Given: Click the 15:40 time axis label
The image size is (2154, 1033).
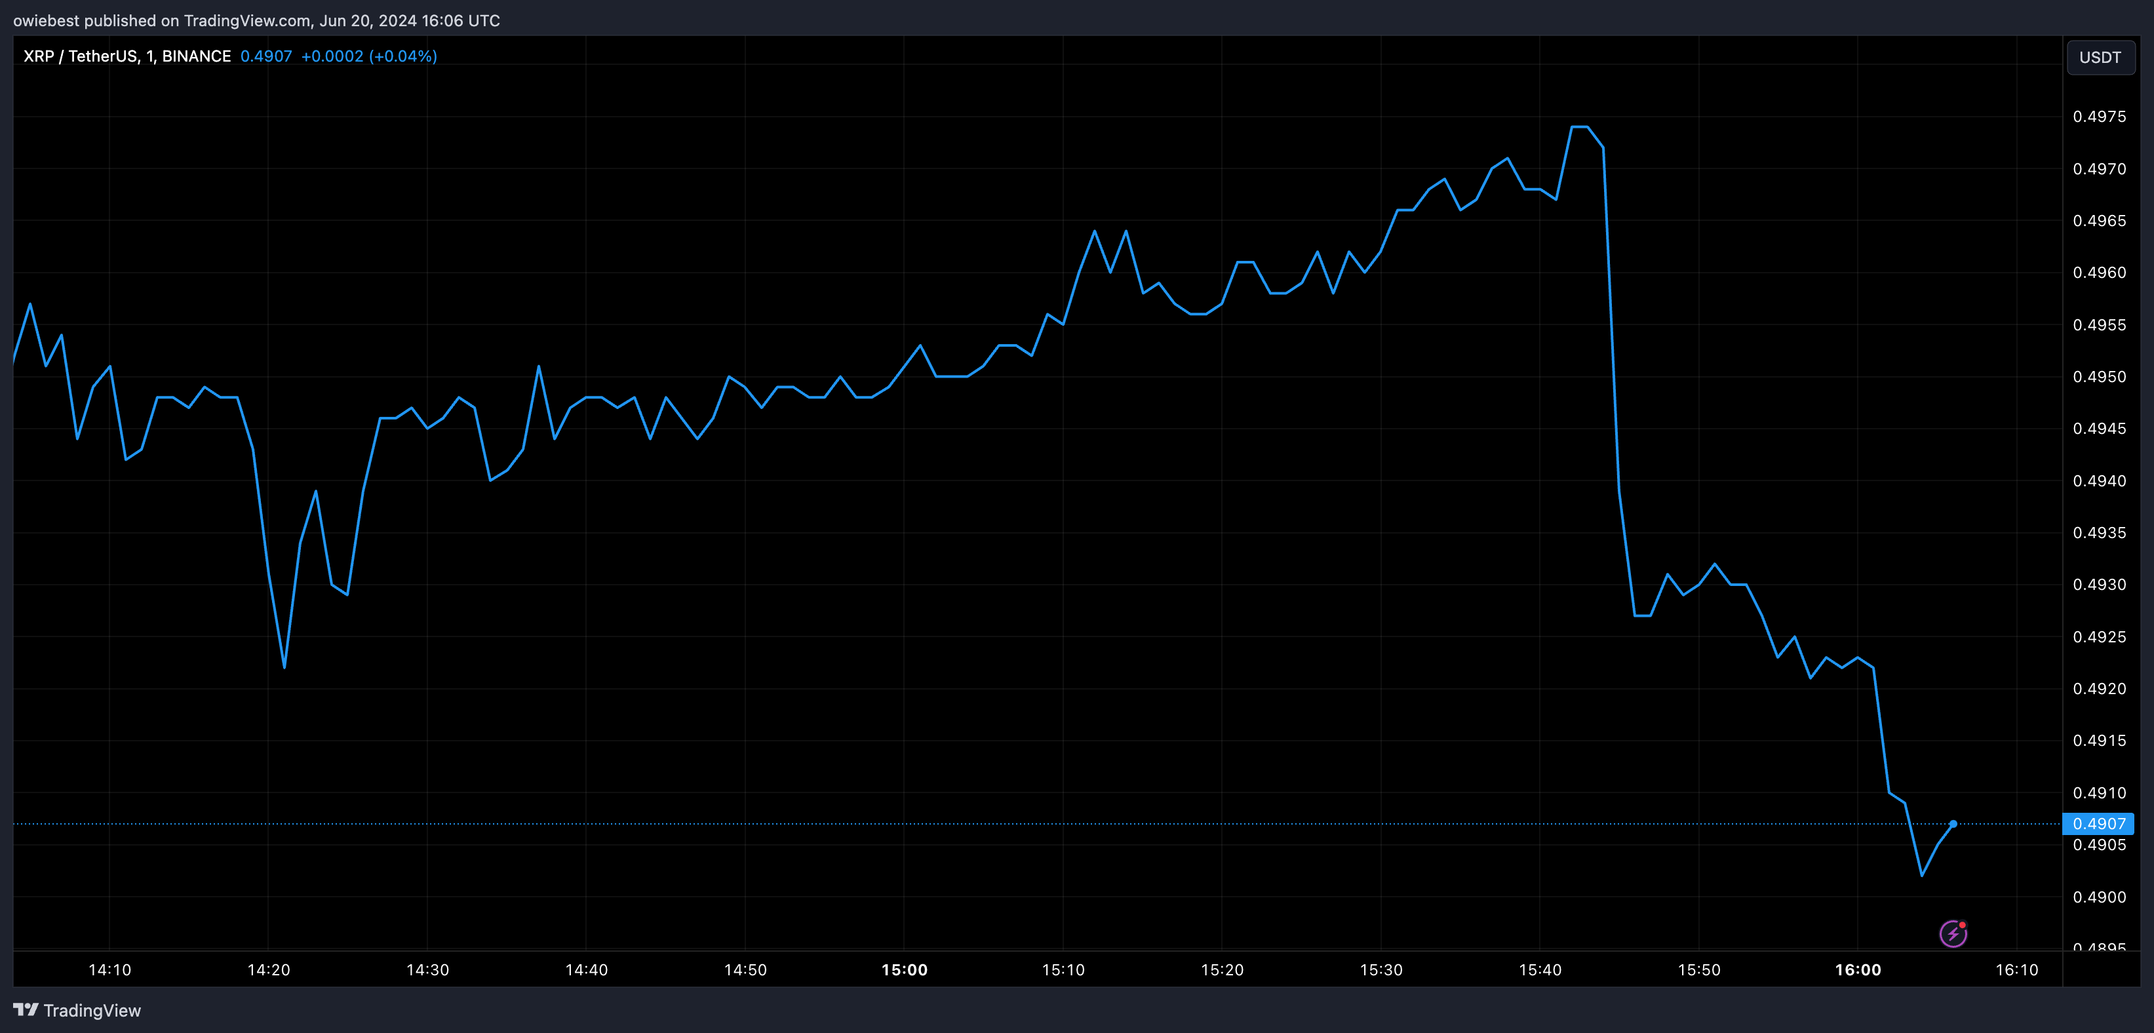Looking at the screenshot, I should [1539, 970].
